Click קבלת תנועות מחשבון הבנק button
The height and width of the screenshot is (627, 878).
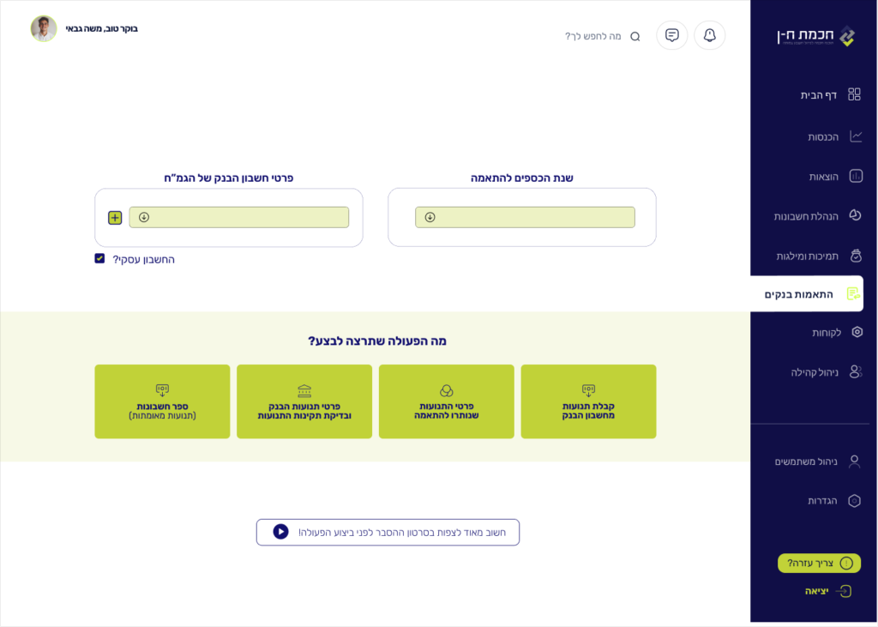tap(588, 401)
